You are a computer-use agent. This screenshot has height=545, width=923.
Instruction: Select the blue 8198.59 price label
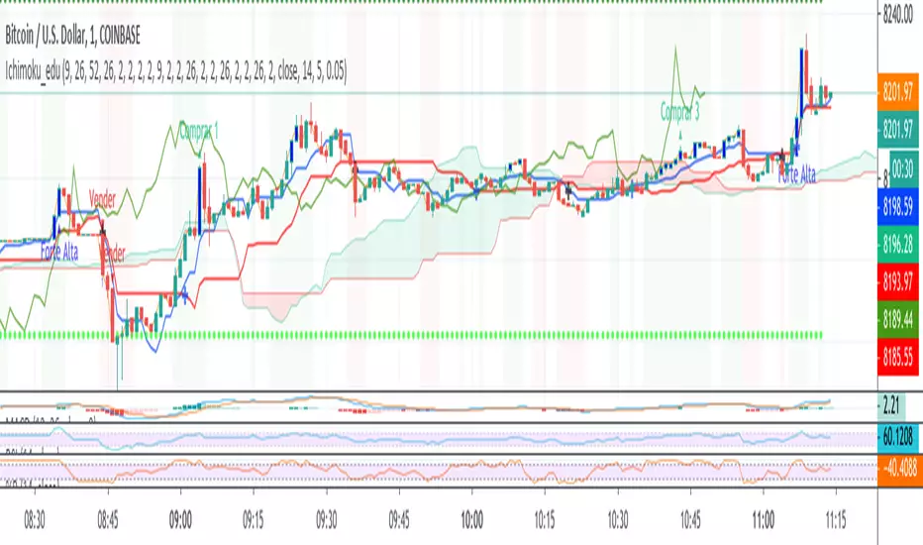tap(897, 207)
